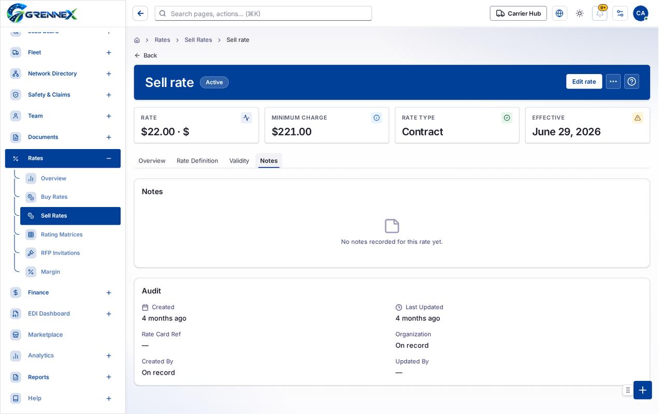Viewport: 663px width, 414px height.
Task: Focus the search pages input field
Action: [x=263, y=13]
